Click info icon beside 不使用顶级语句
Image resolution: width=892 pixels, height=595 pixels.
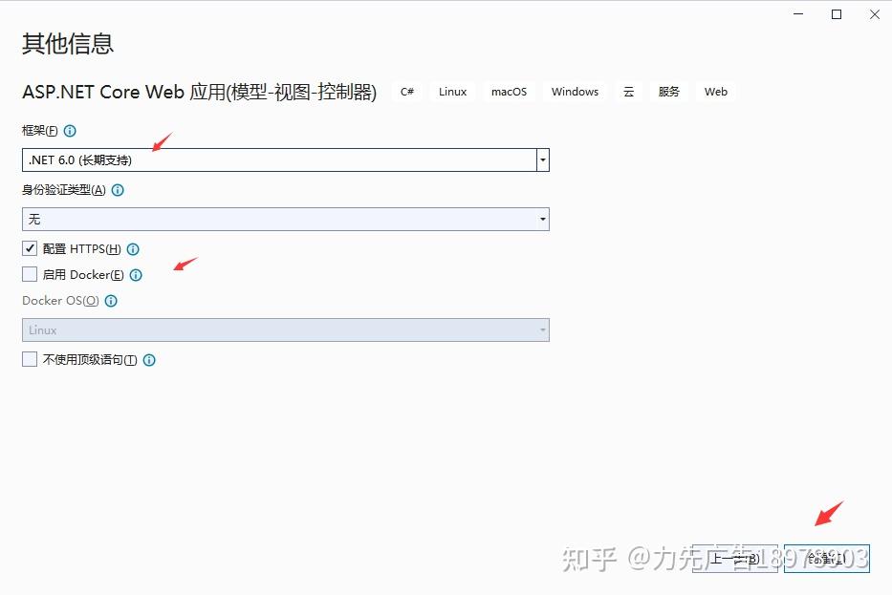pos(149,360)
